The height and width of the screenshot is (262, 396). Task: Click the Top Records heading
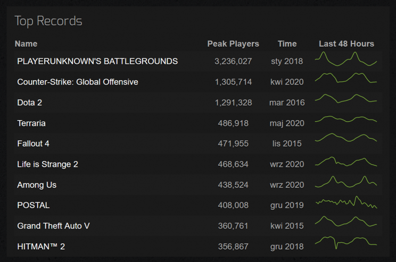(x=48, y=21)
